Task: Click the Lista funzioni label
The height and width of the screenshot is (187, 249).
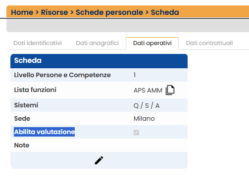Action: (35, 90)
